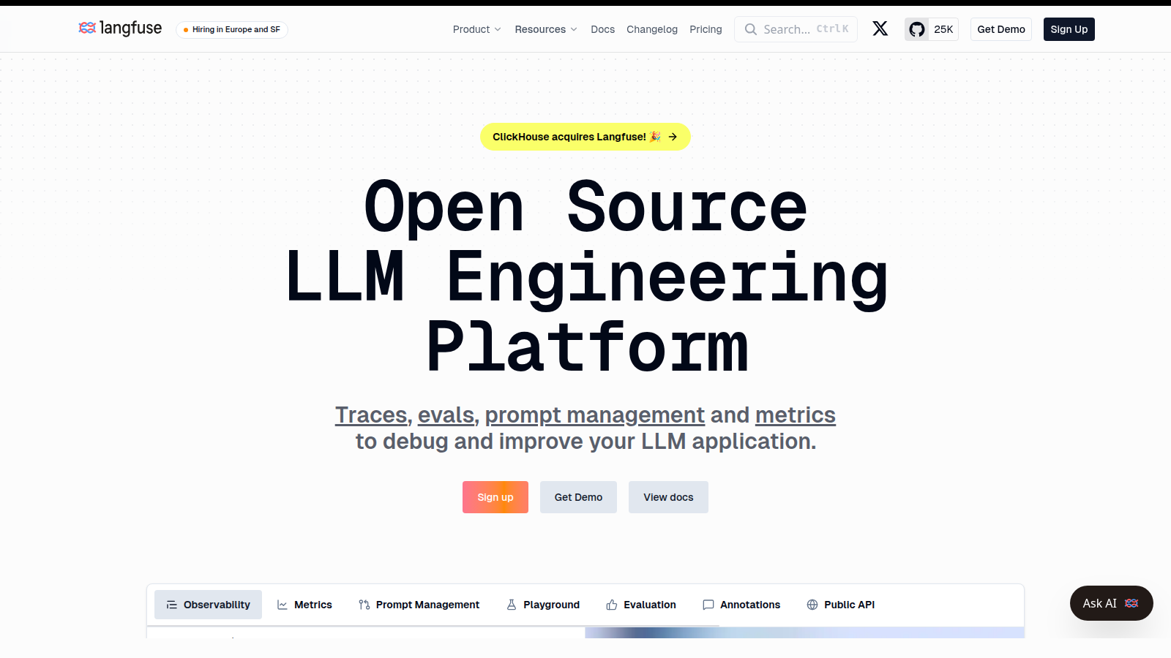The height and width of the screenshot is (658, 1171).
Task: Click the Public API globe icon
Action: click(x=812, y=605)
